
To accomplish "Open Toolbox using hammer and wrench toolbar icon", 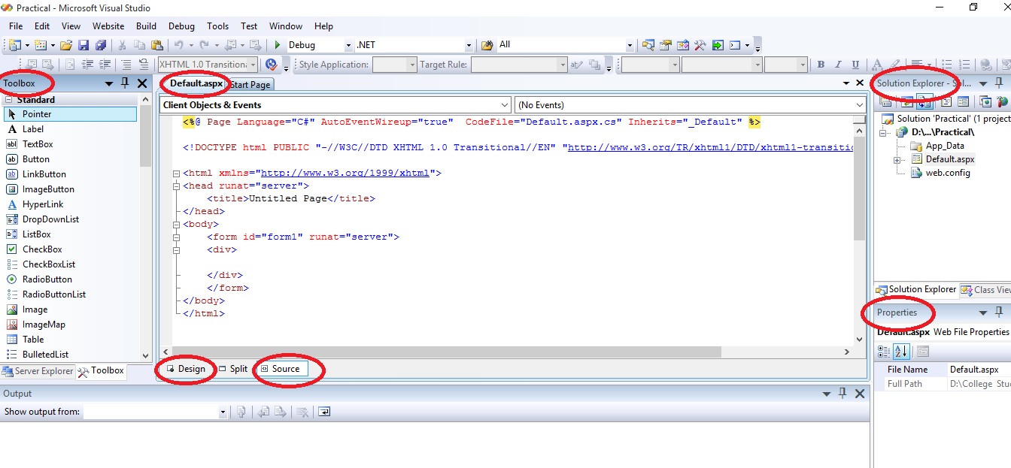I will pos(700,45).
